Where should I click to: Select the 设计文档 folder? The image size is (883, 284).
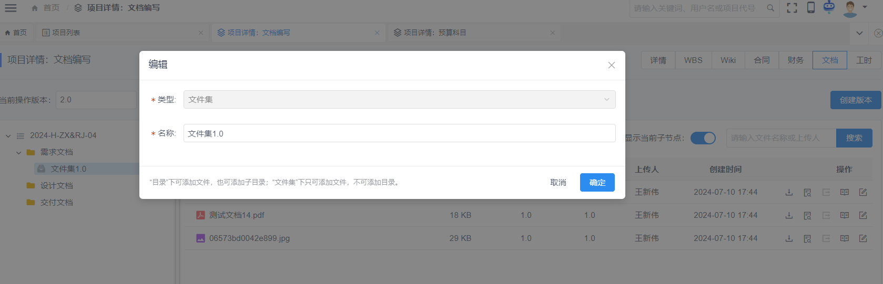[57, 186]
